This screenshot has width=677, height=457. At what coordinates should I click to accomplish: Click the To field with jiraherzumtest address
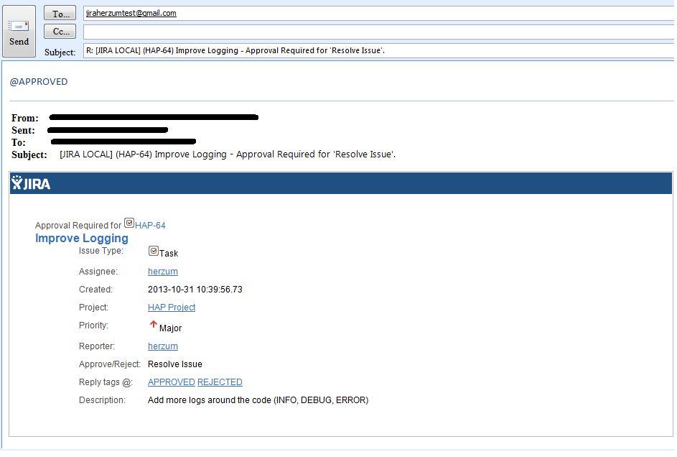[131, 13]
